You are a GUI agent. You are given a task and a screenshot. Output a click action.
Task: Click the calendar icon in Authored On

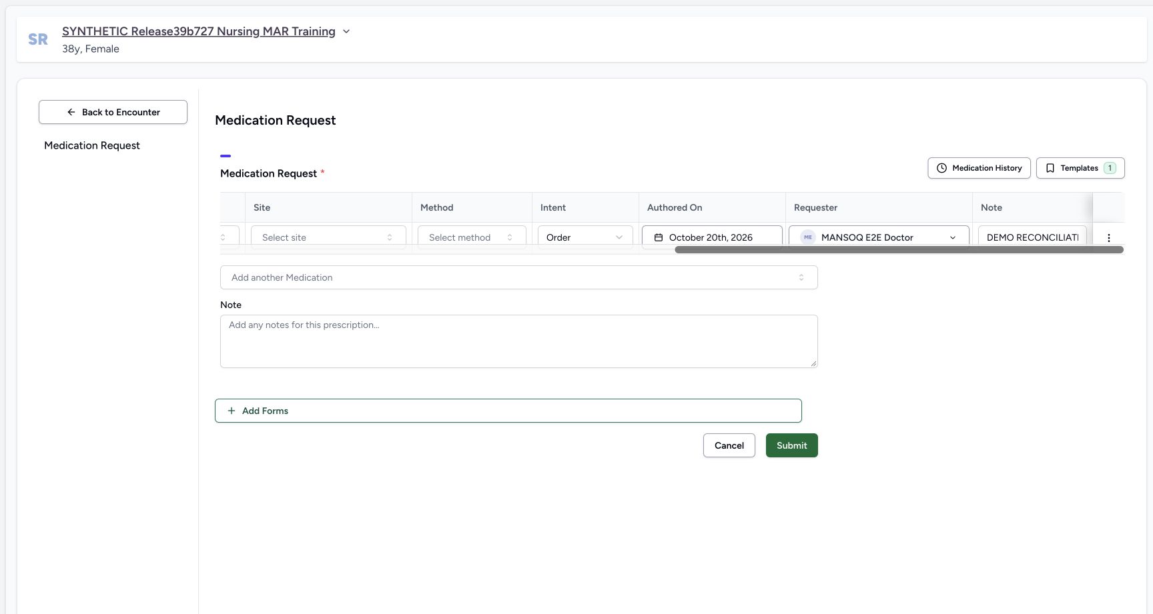coord(659,237)
